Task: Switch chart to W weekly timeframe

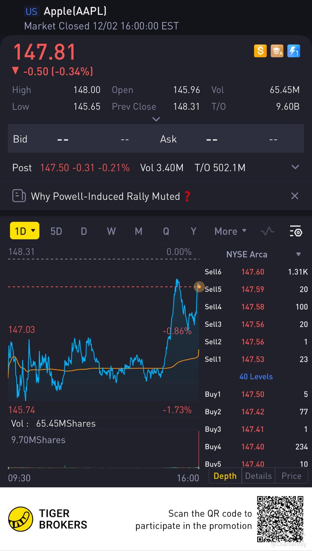Action: pyautogui.click(x=111, y=231)
